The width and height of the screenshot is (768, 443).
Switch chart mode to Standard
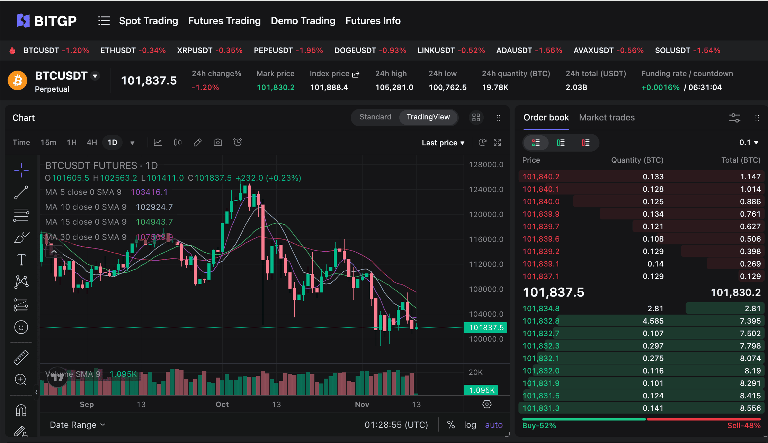(375, 117)
